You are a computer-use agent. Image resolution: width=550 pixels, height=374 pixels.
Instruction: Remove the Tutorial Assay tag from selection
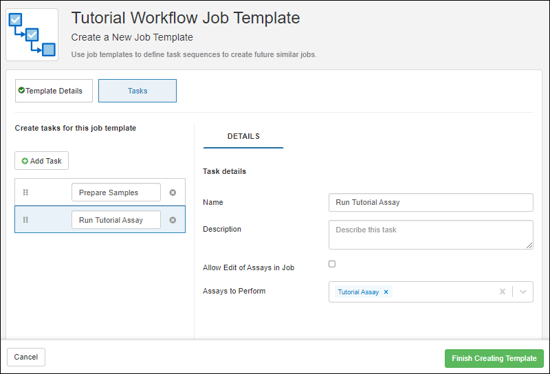point(386,292)
